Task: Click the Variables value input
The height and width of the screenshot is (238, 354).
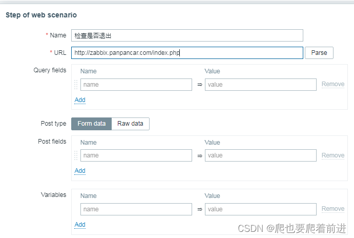Action: pos(261,209)
